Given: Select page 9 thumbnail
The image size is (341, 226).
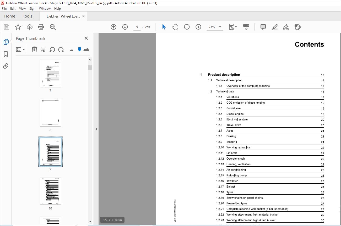Looking at the screenshot, I should click(x=50, y=152).
